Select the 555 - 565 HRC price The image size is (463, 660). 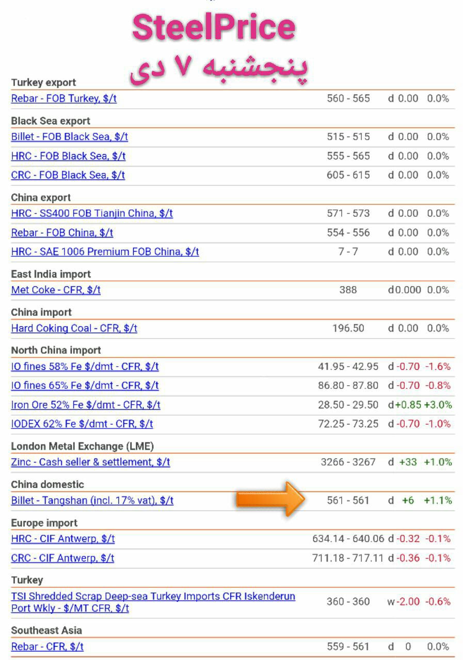click(348, 156)
